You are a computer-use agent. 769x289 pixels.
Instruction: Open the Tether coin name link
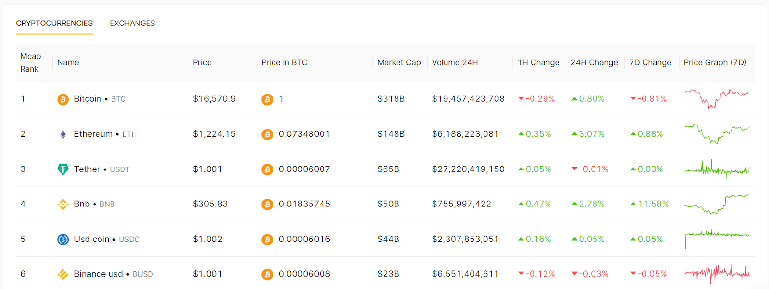(87, 169)
